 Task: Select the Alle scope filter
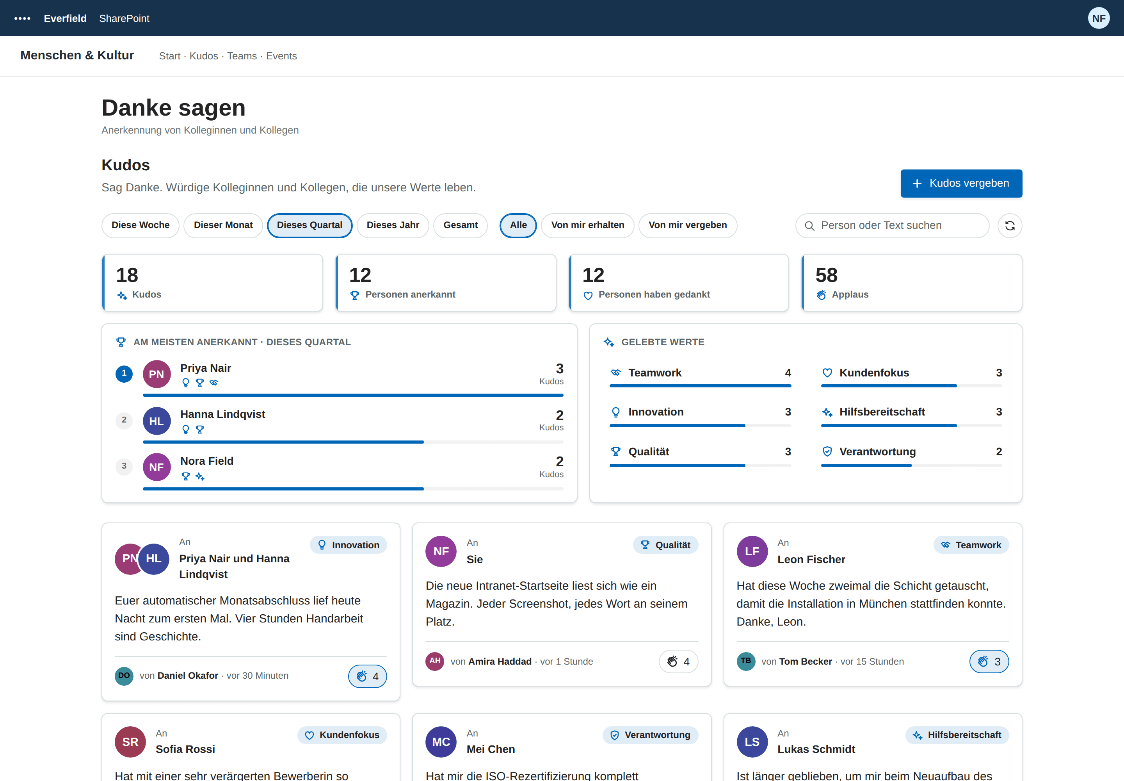coord(518,226)
